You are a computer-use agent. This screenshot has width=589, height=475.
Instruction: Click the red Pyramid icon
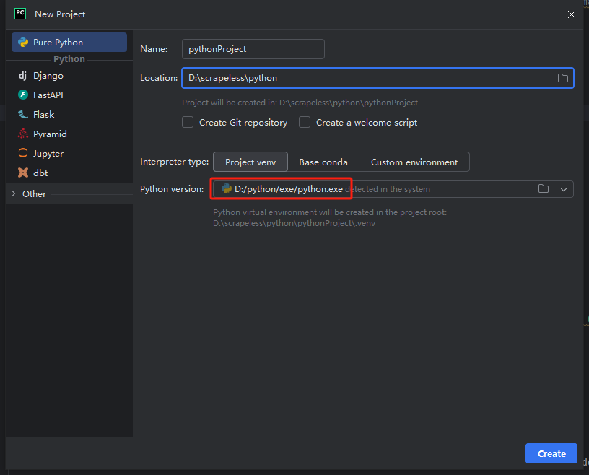tap(23, 134)
